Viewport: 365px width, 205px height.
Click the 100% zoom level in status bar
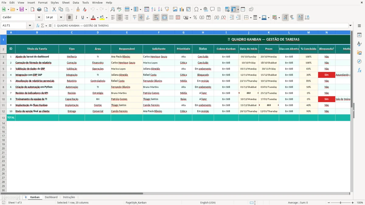(x=360, y=203)
